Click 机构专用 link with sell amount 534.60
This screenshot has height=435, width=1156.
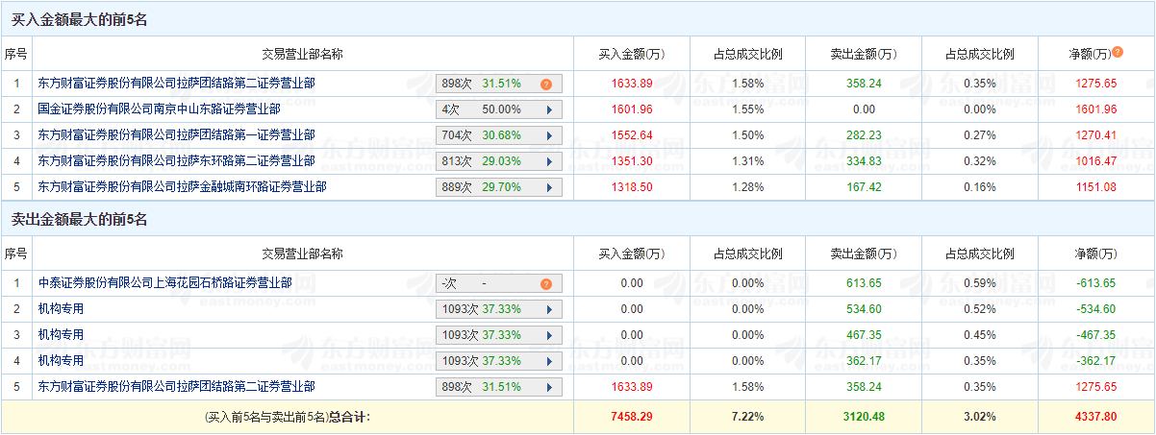pos(61,309)
